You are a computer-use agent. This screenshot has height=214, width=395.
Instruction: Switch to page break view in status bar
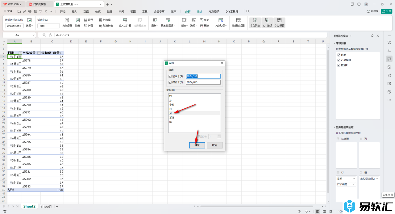pos(325,212)
